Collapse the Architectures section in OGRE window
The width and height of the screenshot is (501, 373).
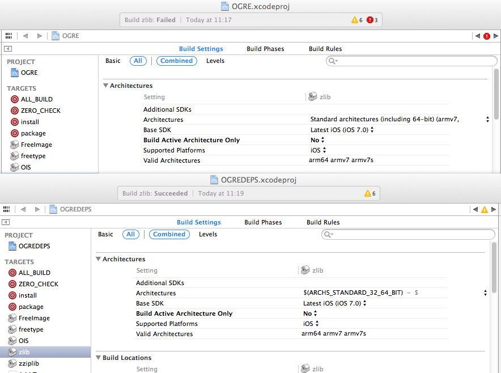click(x=106, y=86)
